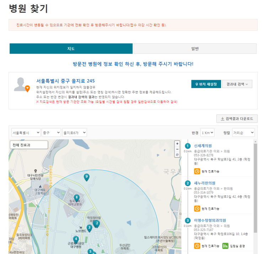
Task: Select map marker number 5
Action: (90, 251)
